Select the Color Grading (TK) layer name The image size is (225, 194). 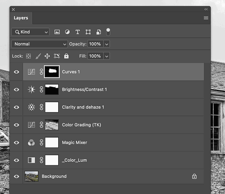[x=81, y=125]
